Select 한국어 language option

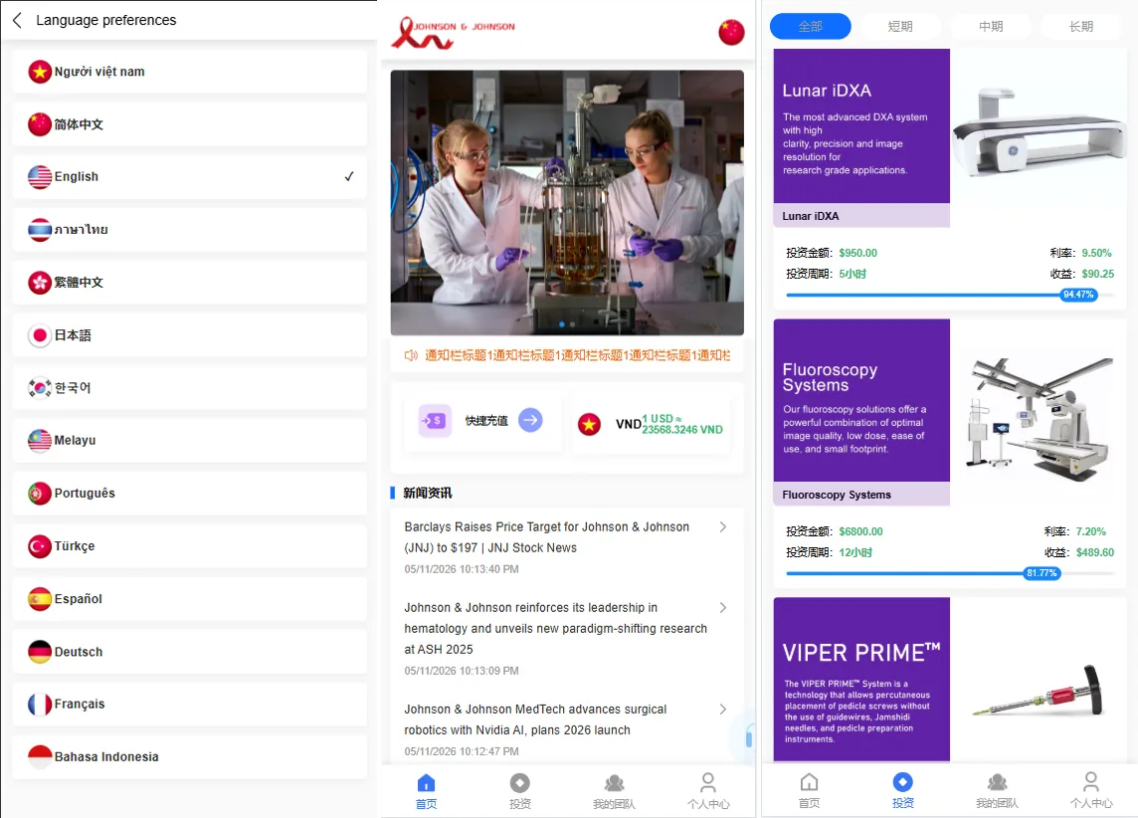coord(189,387)
